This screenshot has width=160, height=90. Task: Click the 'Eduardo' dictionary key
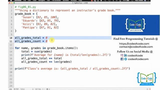(x=29, y=21)
